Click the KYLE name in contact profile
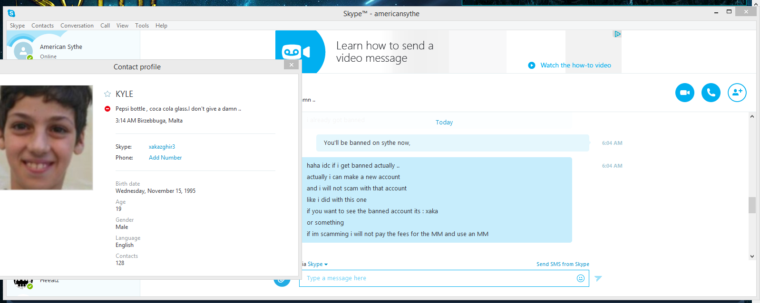The image size is (760, 303). pyautogui.click(x=124, y=94)
